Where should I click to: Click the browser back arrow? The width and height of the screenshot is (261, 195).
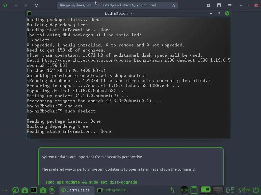point(16,5)
